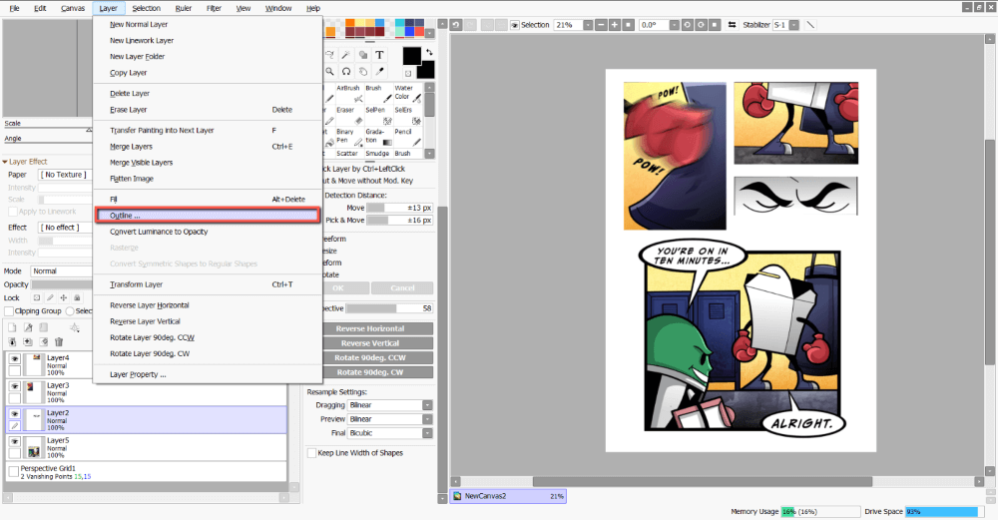Open the rotation angle dropdown
998x520 pixels.
[x=674, y=25]
